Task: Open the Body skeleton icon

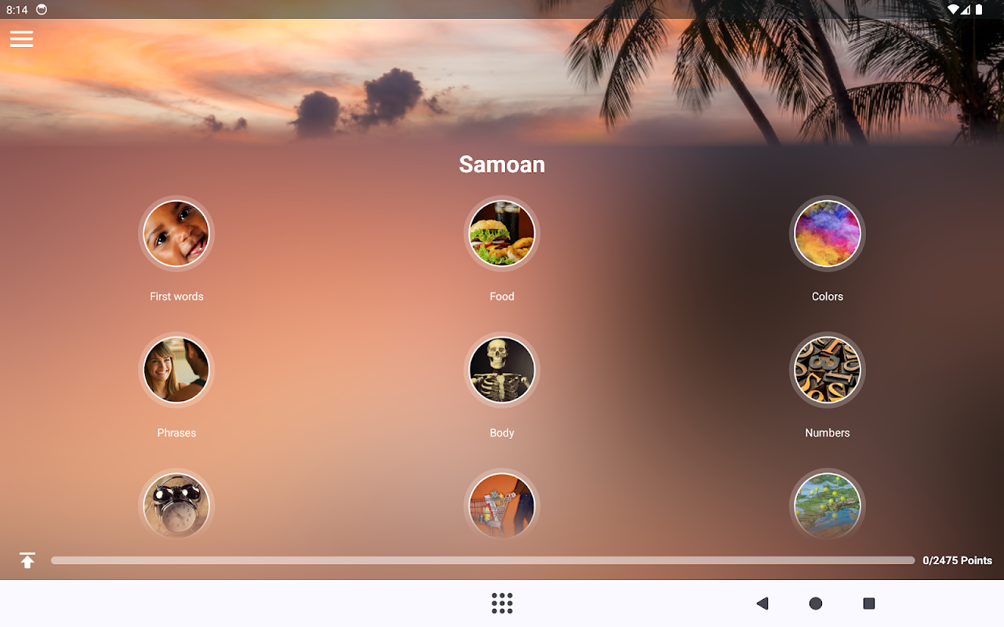Action: pos(502,370)
